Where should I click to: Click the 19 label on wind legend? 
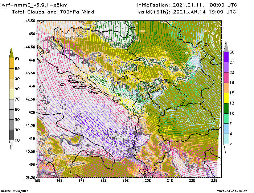[x=232, y=83]
